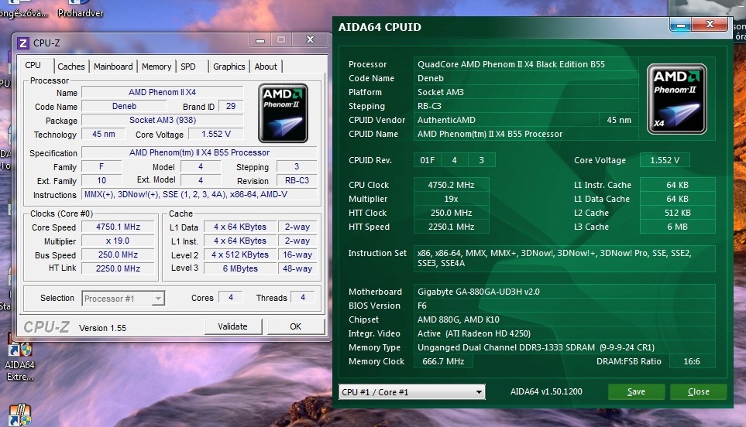Click the Integr. Video ATI Radeon HD 4250 row
The height and width of the screenshot is (427, 746).
pos(564,333)
